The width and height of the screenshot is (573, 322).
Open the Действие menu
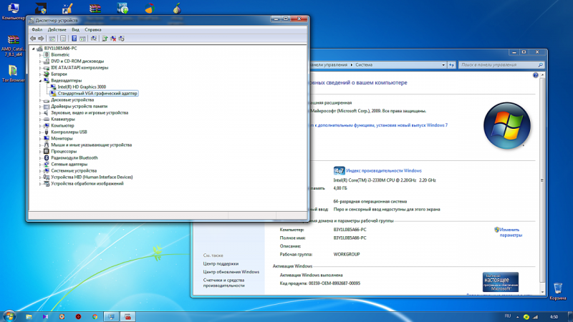57,29
